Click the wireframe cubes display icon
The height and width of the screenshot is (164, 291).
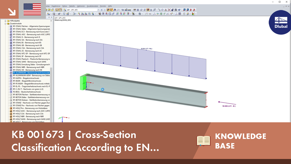[113, 14]
